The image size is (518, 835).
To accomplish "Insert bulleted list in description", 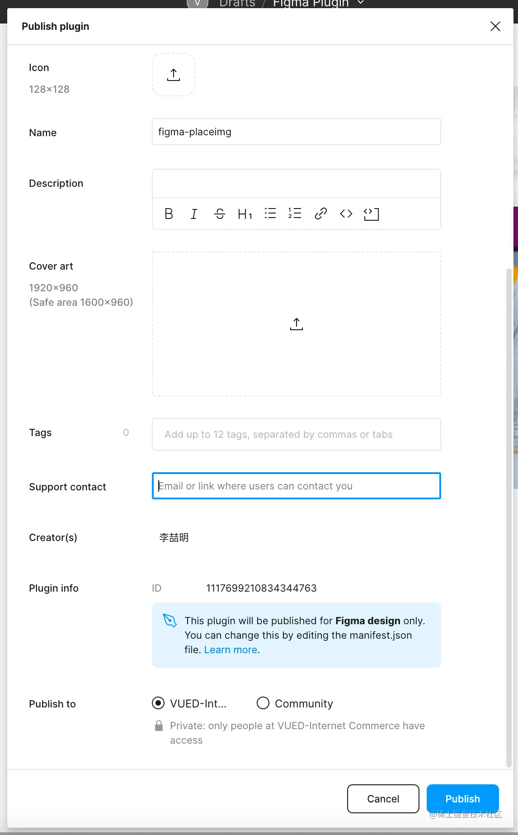I will pyautogui.click(x=270, y=213).
